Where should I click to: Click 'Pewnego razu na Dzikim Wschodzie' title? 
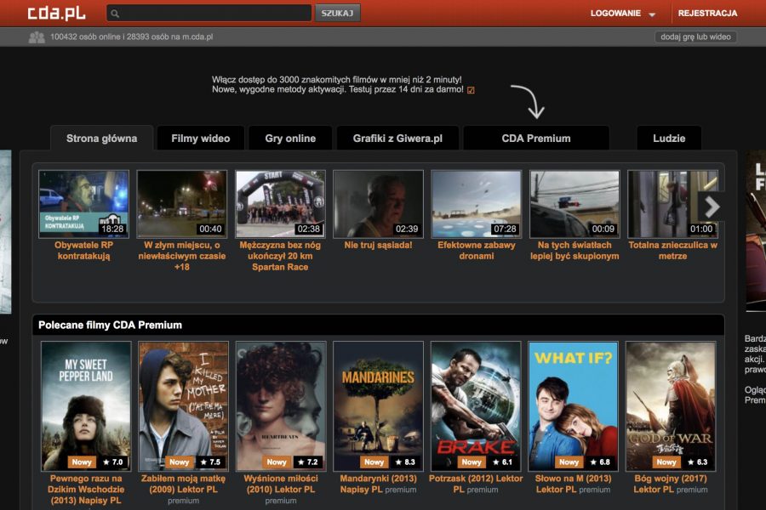pyautogui.click(x=86, y=490)
